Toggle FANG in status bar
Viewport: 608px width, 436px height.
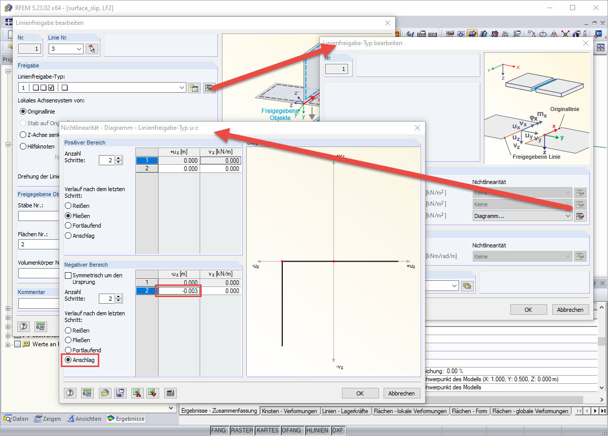pyautogui.click(x=219, y=430)
